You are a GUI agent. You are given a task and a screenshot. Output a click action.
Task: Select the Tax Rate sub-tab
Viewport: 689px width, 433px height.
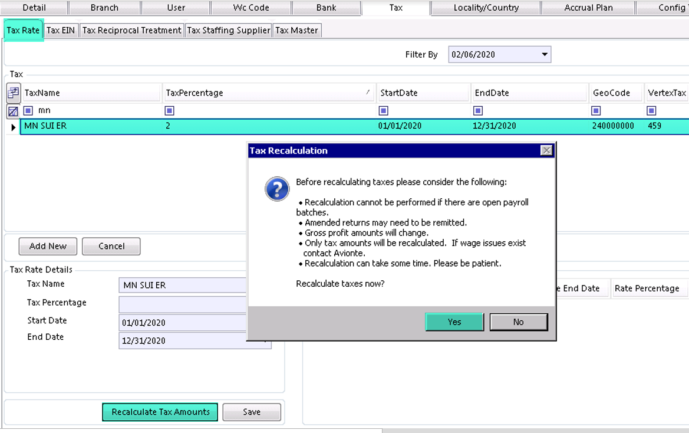coord(24,30)
